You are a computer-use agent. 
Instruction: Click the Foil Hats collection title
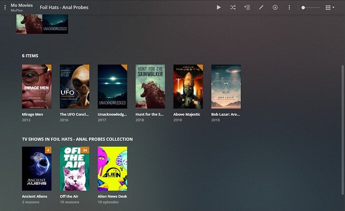coord(64,7)
